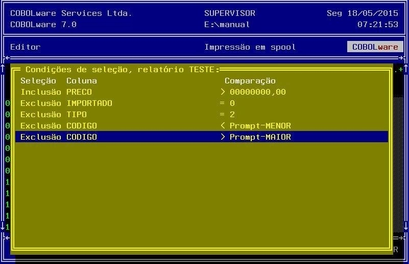Click the COBOLware Services Ltda. text
Image resolution: width=409 pixels, height=264 pixels.
[71, 13]
